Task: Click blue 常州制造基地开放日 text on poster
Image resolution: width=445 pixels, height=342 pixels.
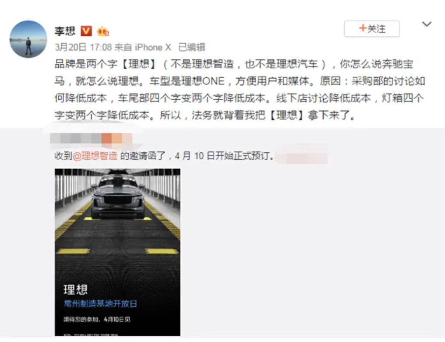Action: coord(100,304)
